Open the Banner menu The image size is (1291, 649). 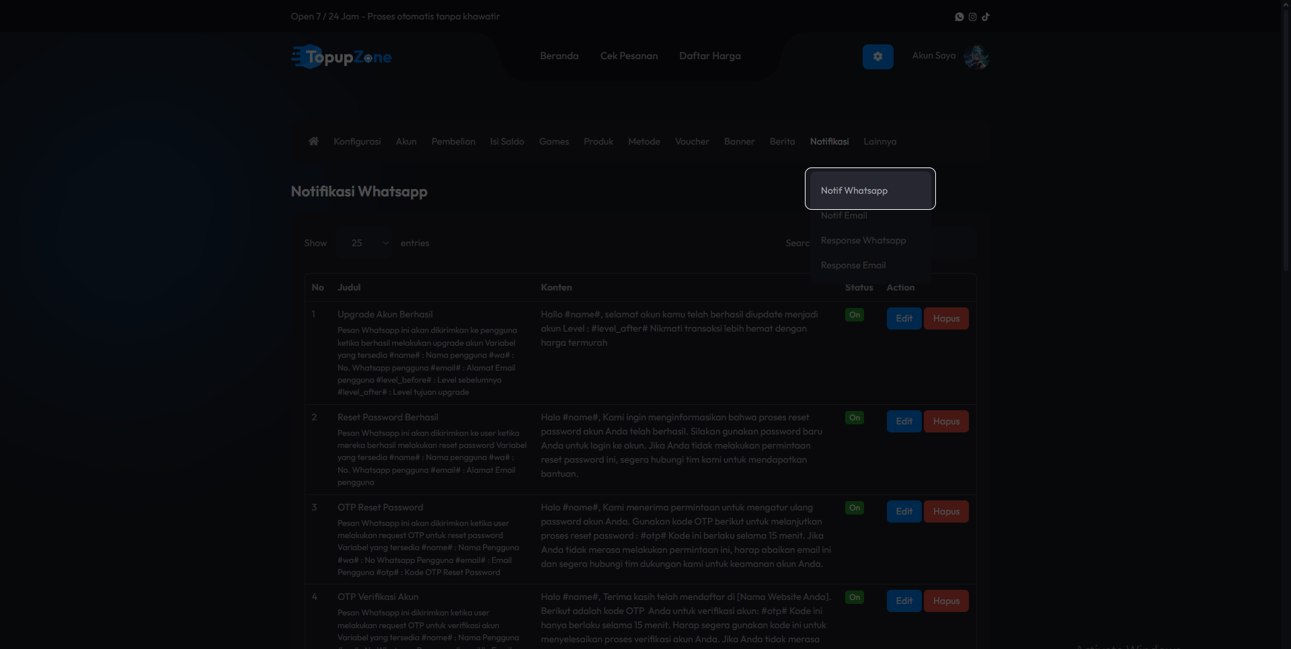[739, 141]
